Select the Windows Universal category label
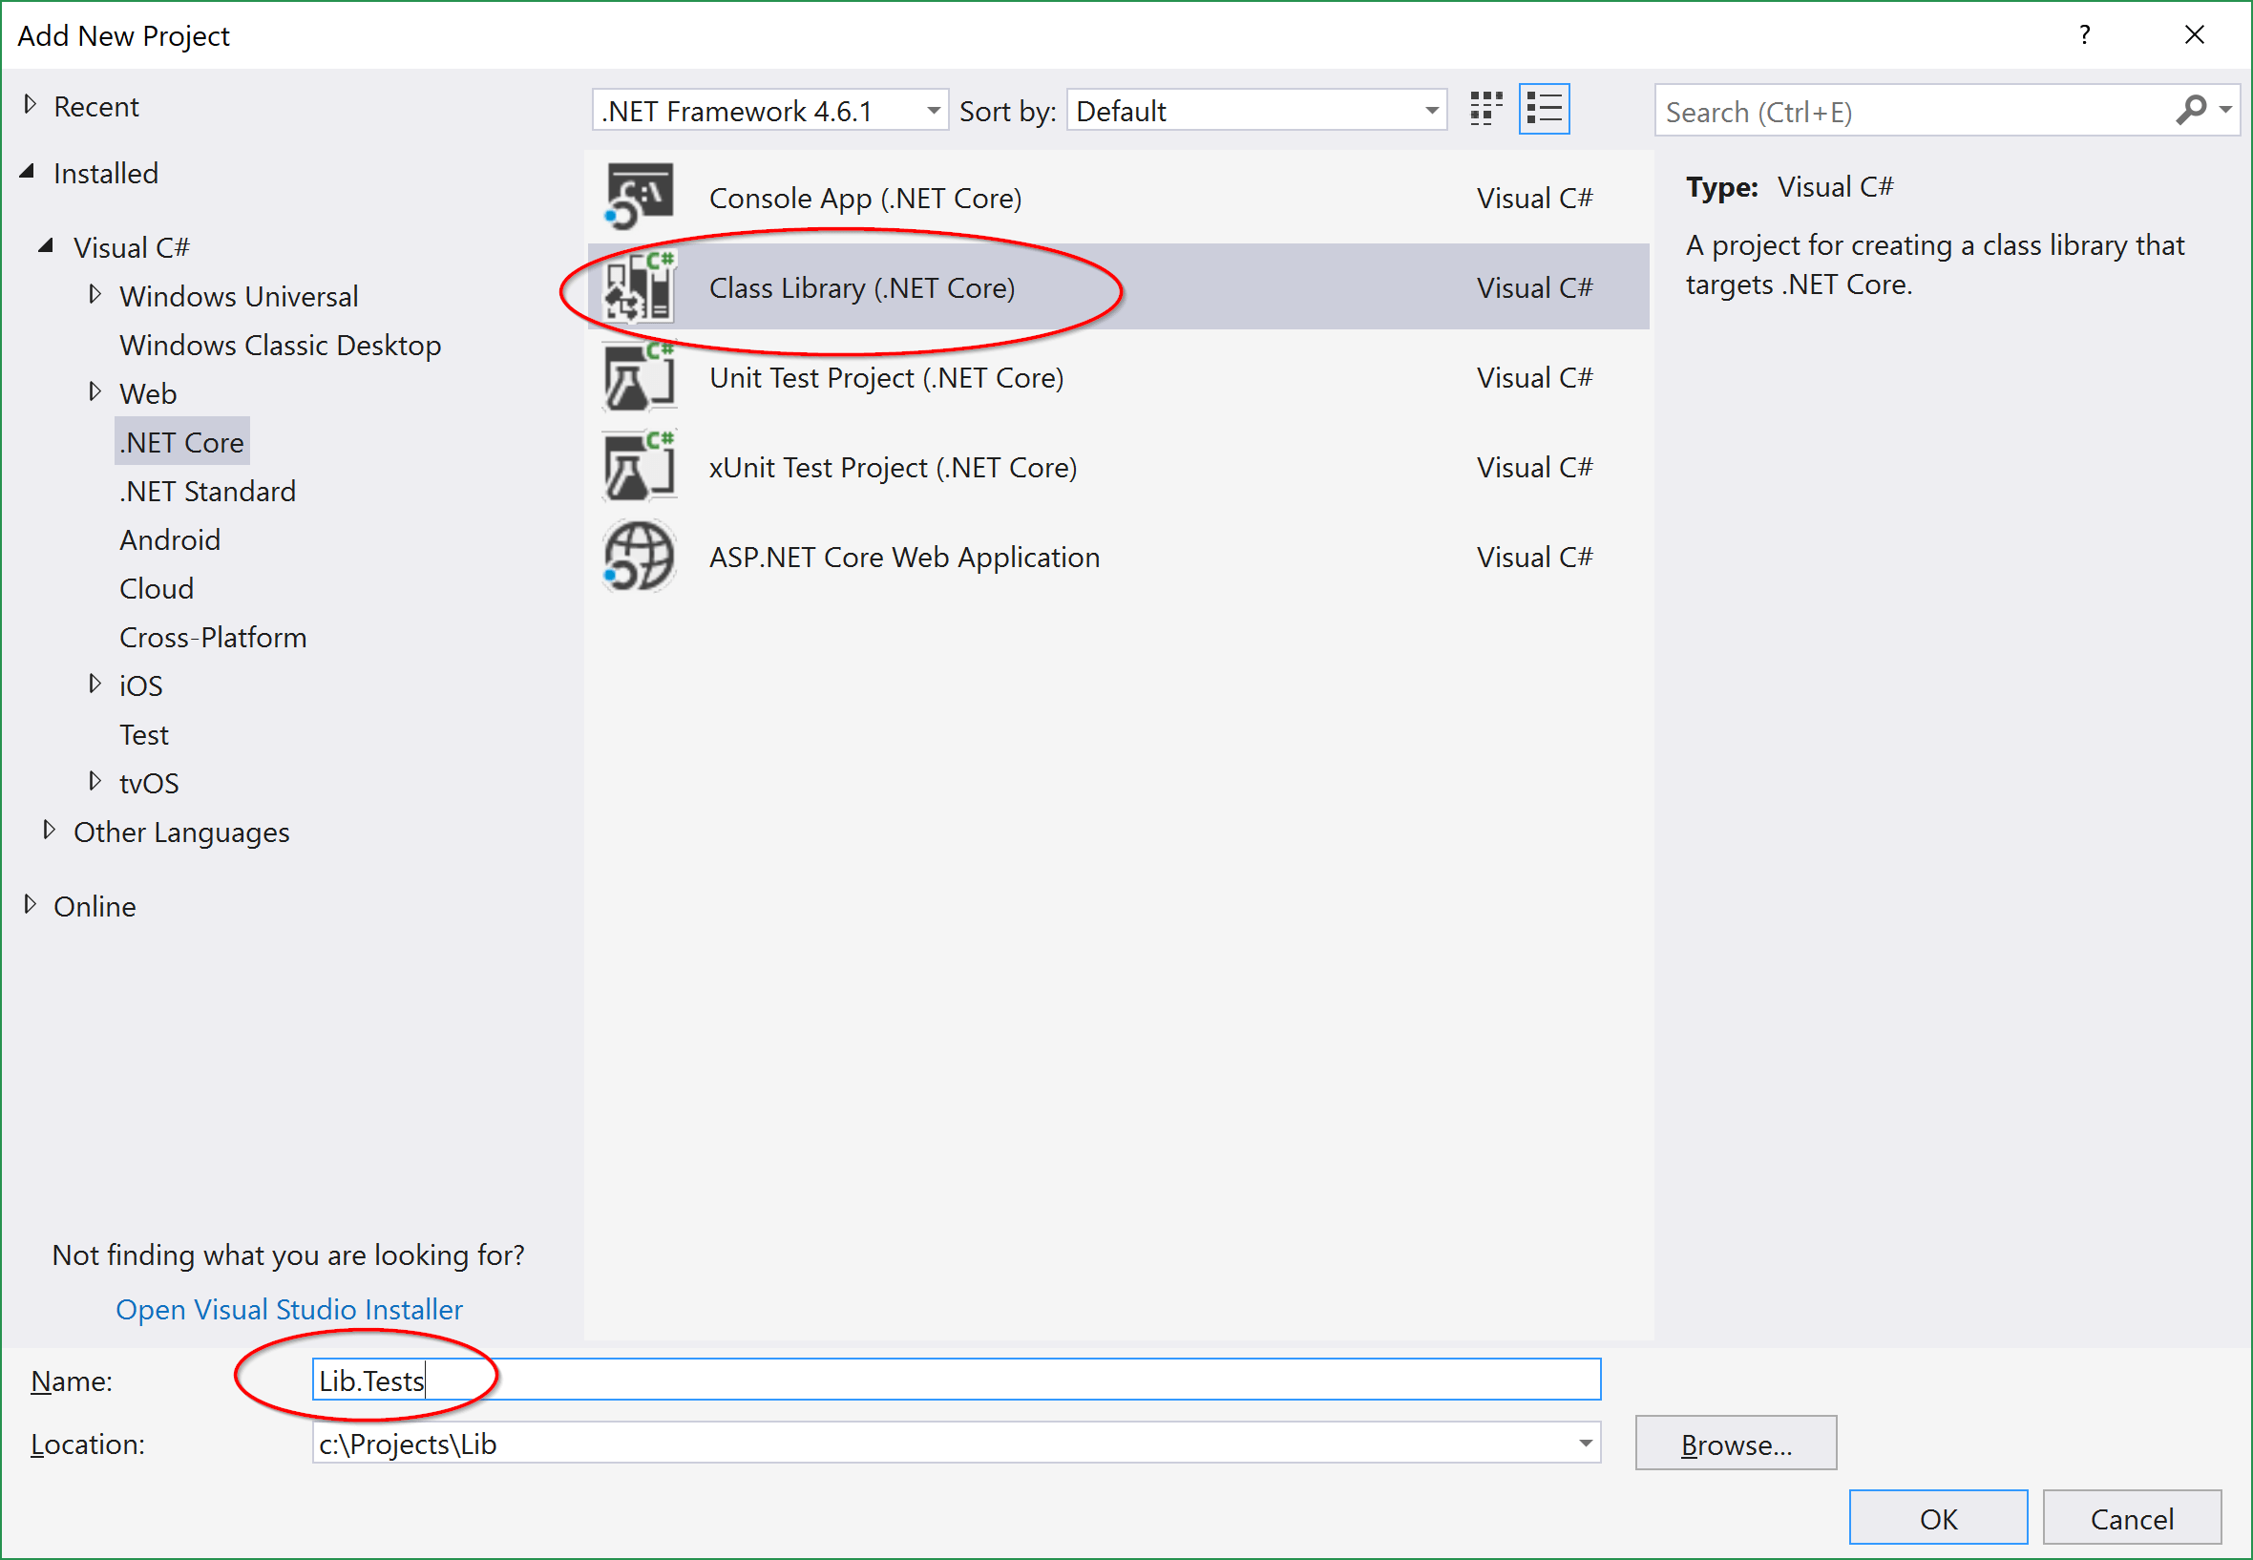The image size is (2253, 1560). pos(239,296)
